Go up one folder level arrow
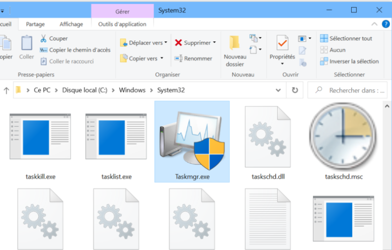This screenshot has height=250, width=392. [x=7, y=90]
